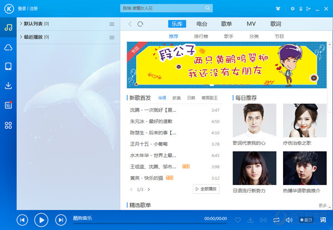333x230 pixels.
Task: Select the 排行榜 sub-tab
Action: click(201, 36)
